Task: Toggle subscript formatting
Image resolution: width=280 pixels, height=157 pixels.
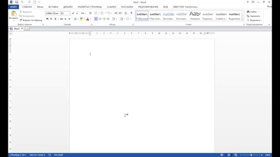Action: [x=66, y=19]
